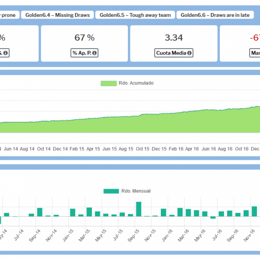
Task: Click the Sep-15 month axis label
Action: click(x=133, y=235)
